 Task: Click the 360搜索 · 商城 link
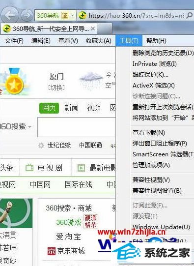click(69, 208)
